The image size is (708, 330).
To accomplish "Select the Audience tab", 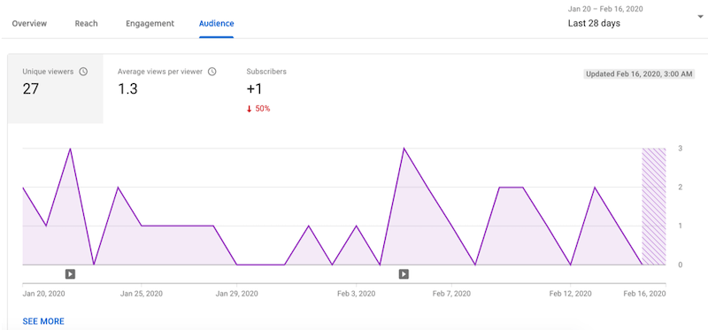I will pyautogui.click(x=216, y=24).
